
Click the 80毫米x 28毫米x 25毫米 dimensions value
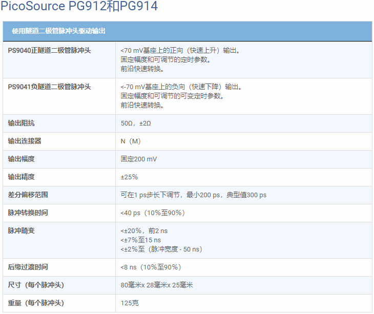click(x=157, y=285)
